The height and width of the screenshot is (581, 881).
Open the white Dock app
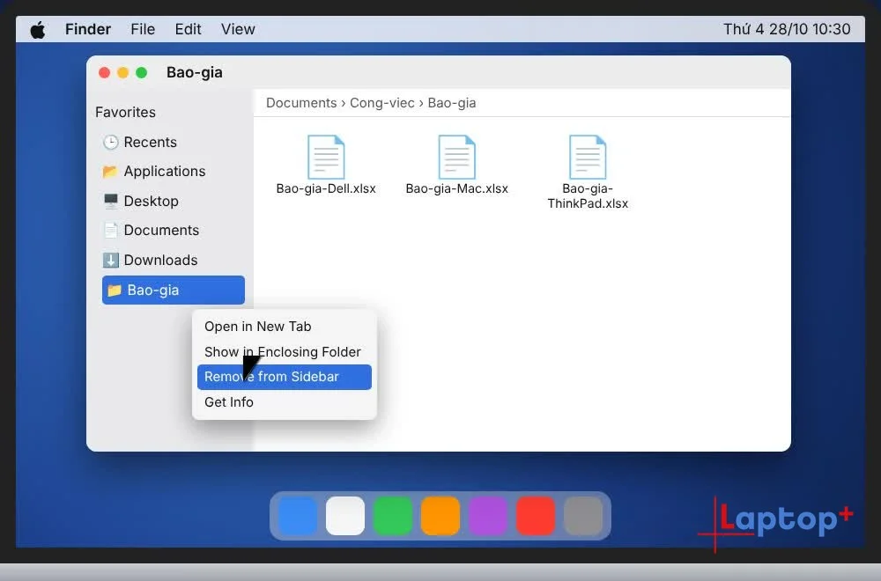coord(345,515)
